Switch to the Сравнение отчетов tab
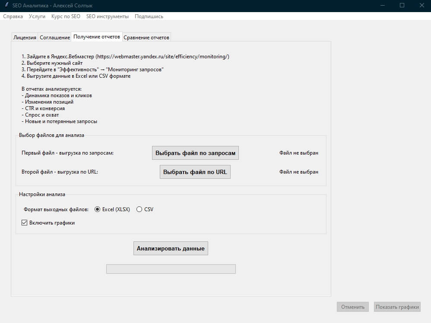The height and width of the screenshot is (323, 431). point(146,38)
